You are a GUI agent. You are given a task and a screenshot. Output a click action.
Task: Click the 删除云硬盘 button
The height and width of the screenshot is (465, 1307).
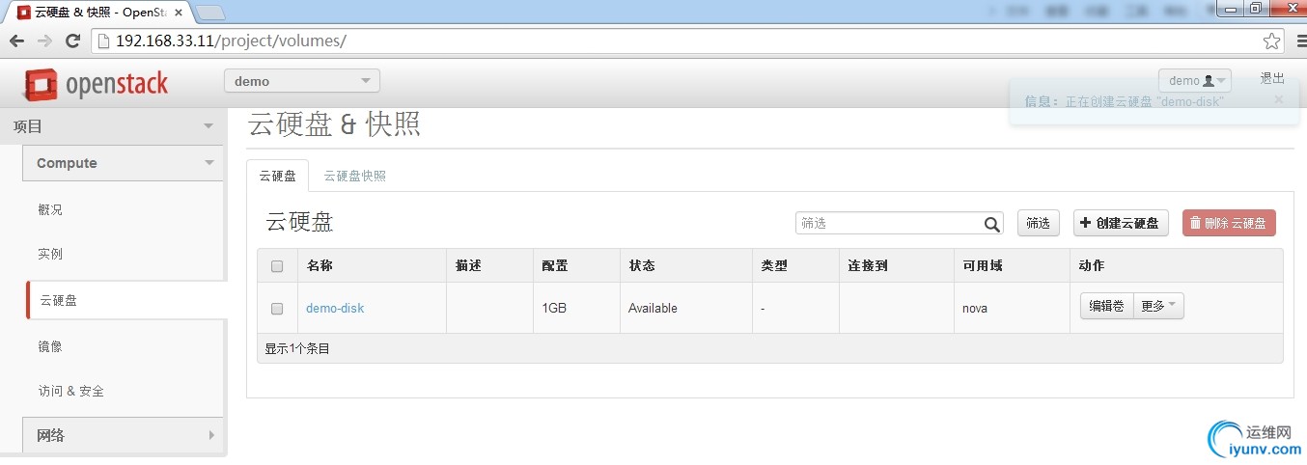coord(1229,223)
